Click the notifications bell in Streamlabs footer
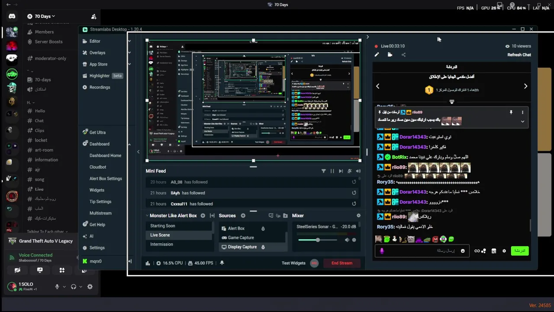This screenshot has height=312, width=554. [222, 263]
